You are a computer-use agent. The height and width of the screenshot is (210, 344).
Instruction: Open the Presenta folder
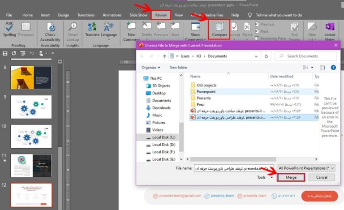[203, 98]
